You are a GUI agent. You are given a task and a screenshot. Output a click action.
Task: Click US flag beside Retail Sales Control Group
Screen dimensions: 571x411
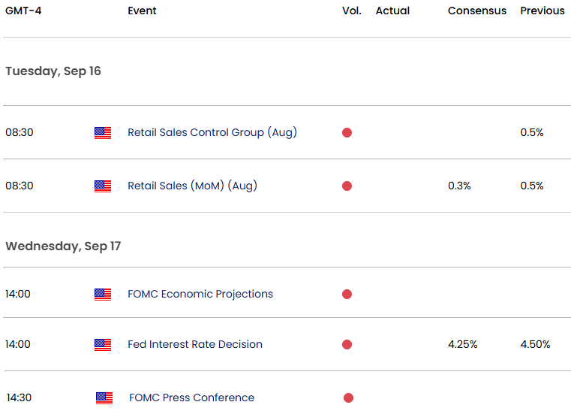click(x=103, y=133)
